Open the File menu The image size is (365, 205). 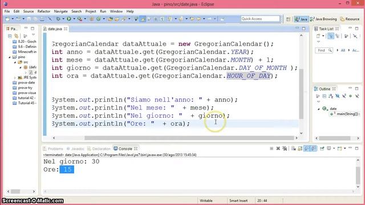pyautogui.click(x=7, y=11)
